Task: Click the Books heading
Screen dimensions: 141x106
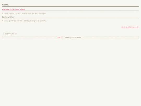Action: click(x=5, y=4)
